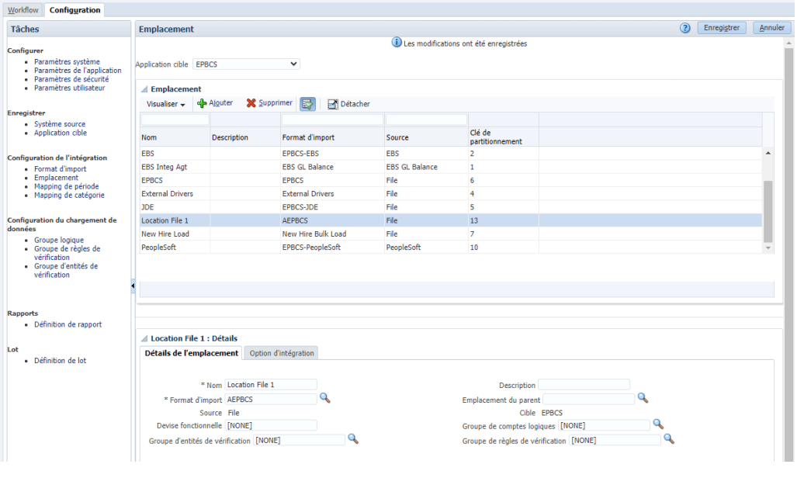Open the Paramètres système link

tap(68, 61)
